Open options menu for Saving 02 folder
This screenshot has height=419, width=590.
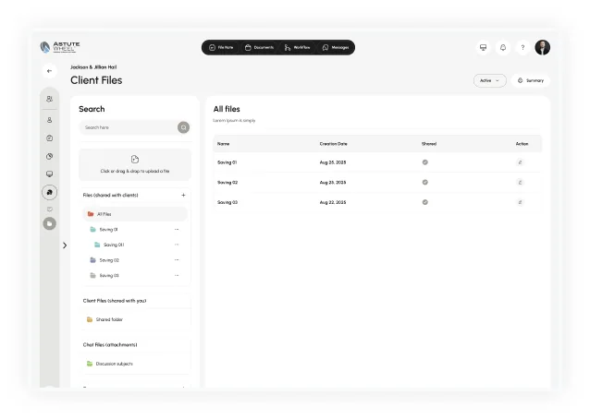coord(177,260)
